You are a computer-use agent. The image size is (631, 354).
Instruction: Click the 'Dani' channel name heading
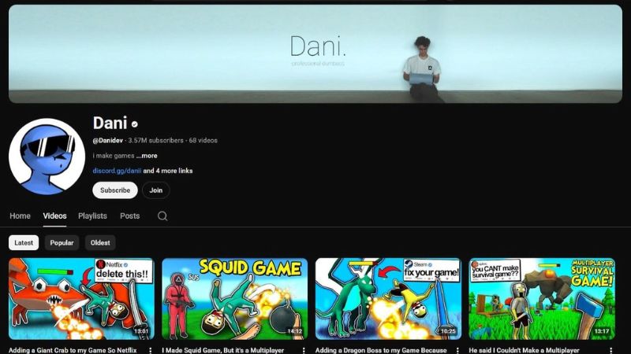click(110, 123)
